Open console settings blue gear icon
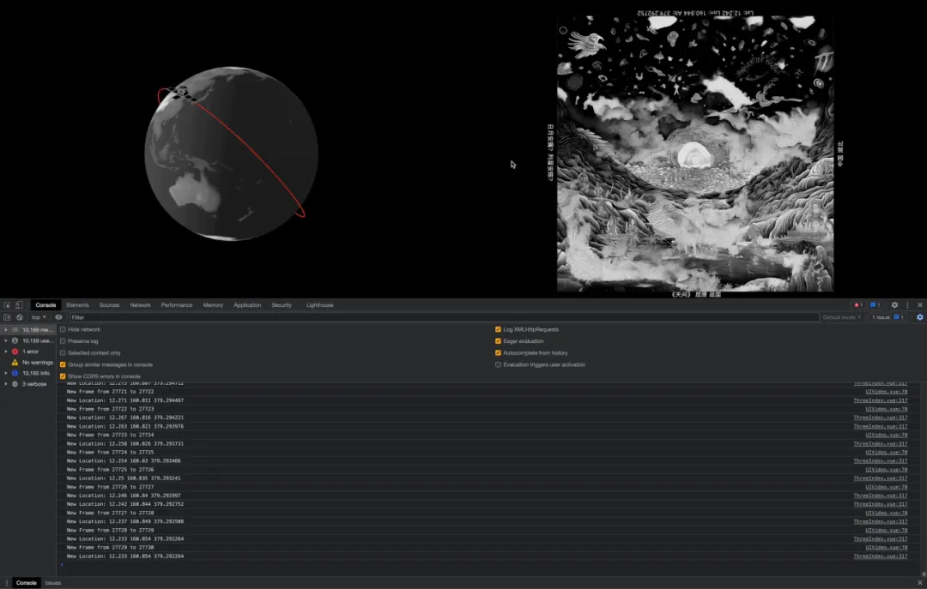Screen dimensions: 927x589 click(x=920, y=317)
